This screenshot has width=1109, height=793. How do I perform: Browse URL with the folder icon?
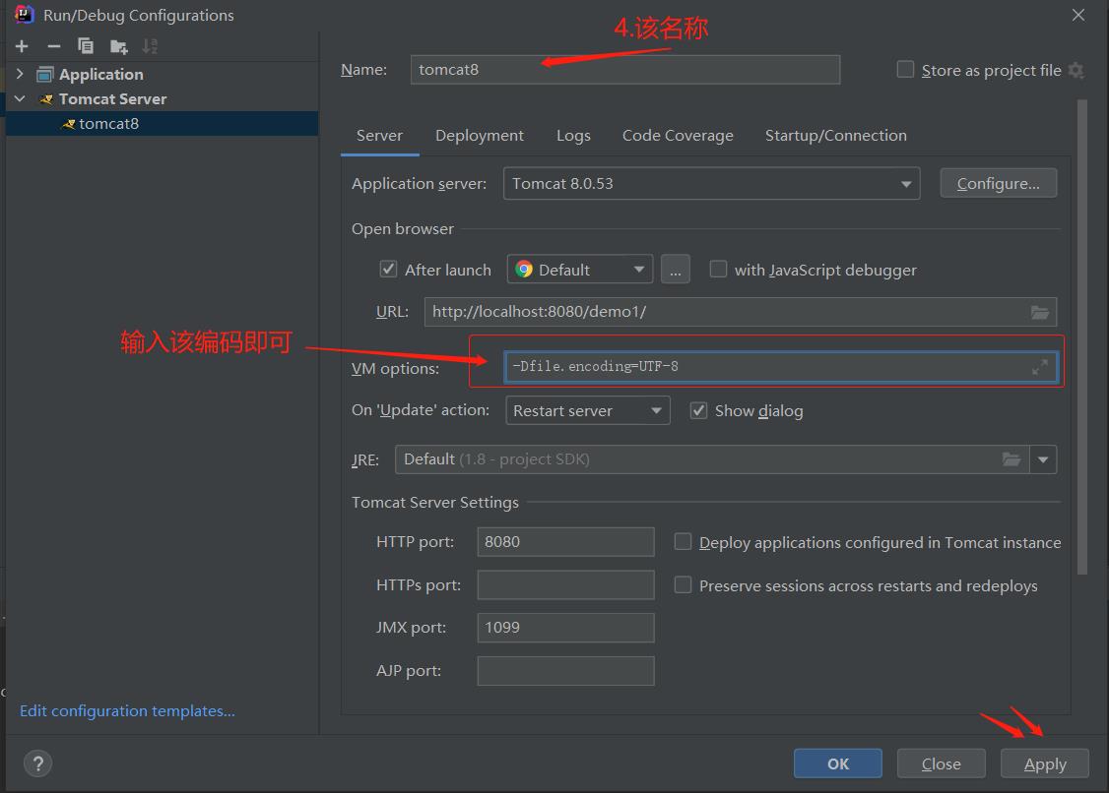[1040, 312]
